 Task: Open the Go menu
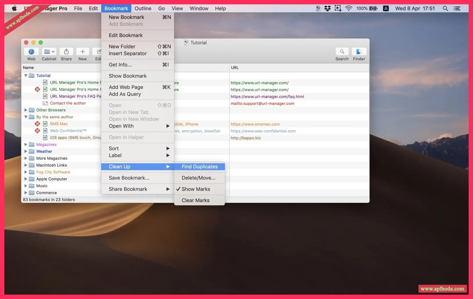162,8
